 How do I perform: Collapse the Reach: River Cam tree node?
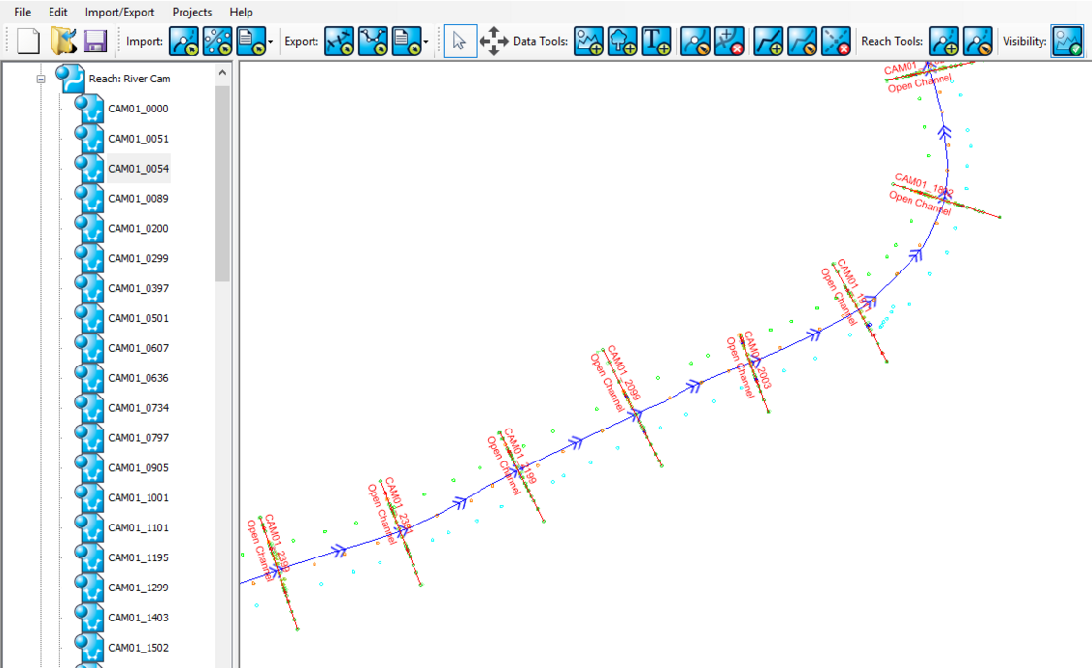[x=39, y=80]
